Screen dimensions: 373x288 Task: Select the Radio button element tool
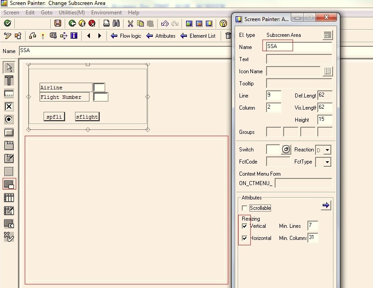9,120
